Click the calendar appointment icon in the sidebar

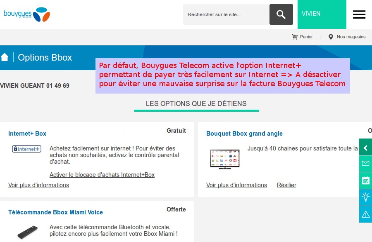(365, 181)
